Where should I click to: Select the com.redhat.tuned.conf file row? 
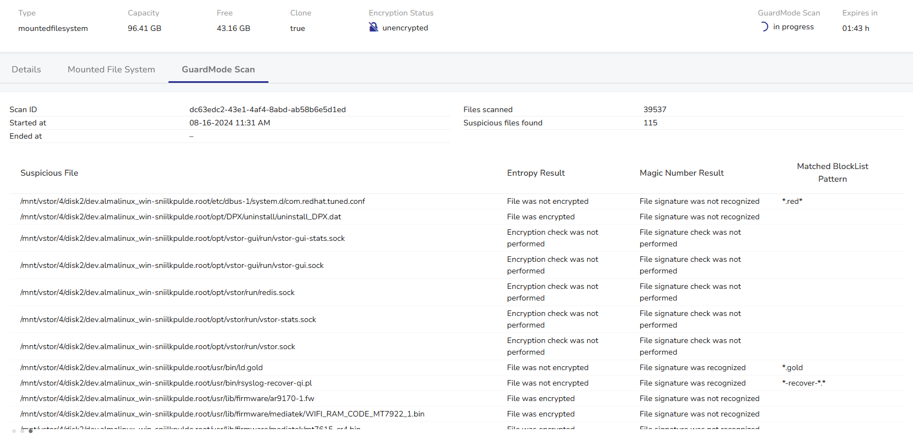193,202
